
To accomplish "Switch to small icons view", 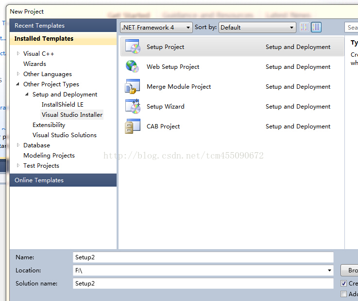I will (x=305, y=27).
